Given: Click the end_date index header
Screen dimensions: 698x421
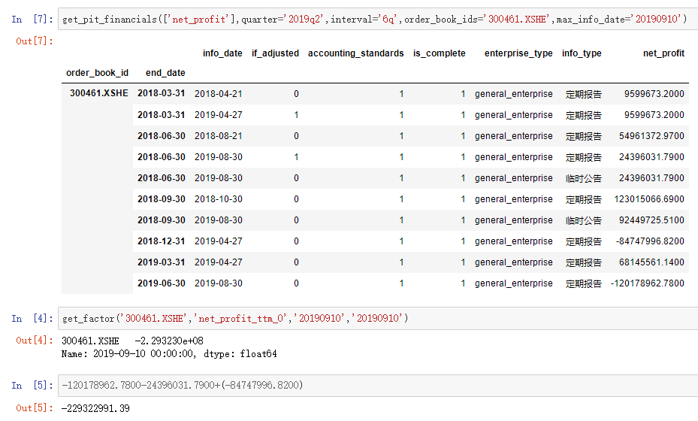Looking at the screenshot, I should tap(165, 73).
